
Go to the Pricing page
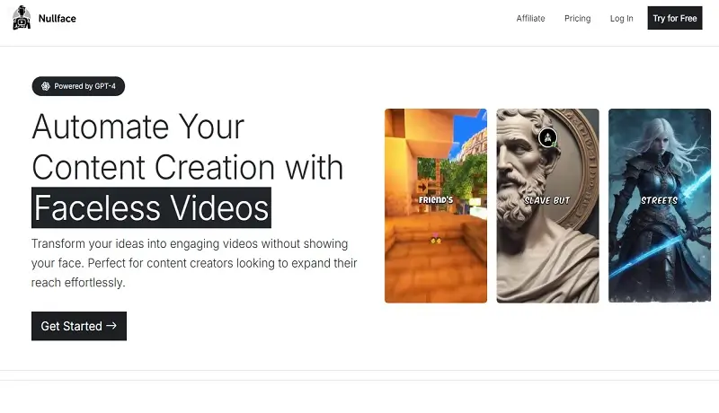click(x=577, y=19)
